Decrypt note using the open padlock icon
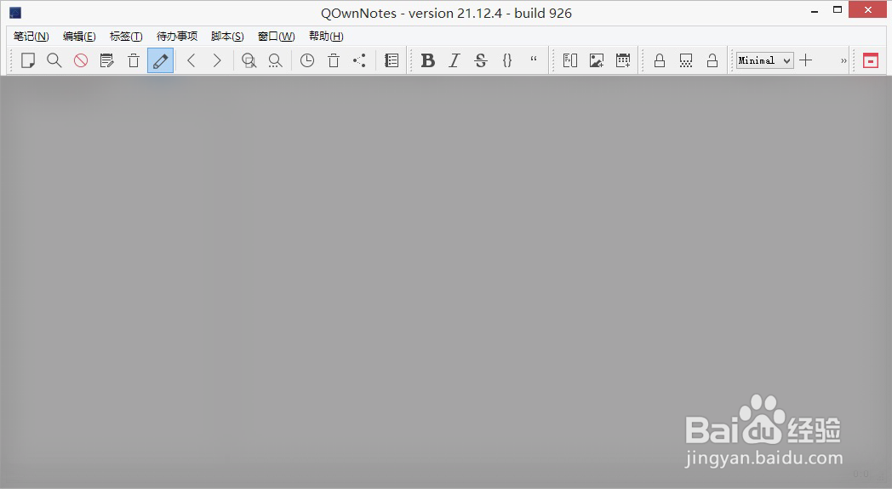Screen dimensions: 892x489 712,60
